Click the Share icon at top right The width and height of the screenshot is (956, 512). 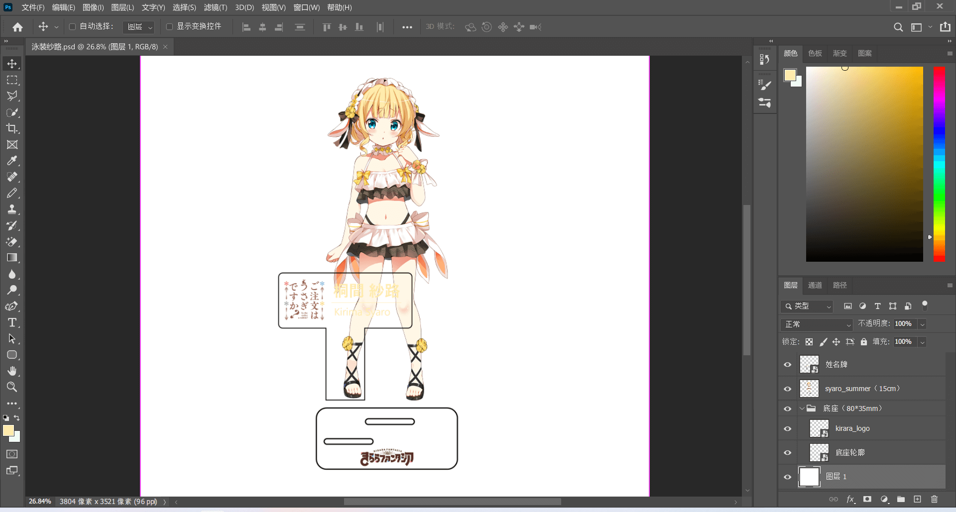[945, 27]
